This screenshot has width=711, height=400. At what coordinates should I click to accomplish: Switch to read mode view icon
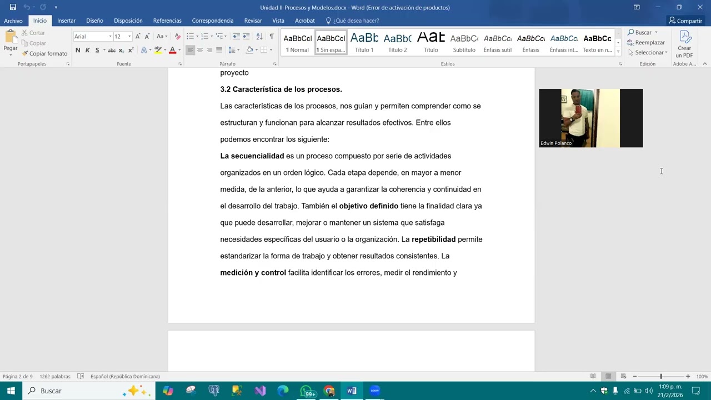[593, 376]
